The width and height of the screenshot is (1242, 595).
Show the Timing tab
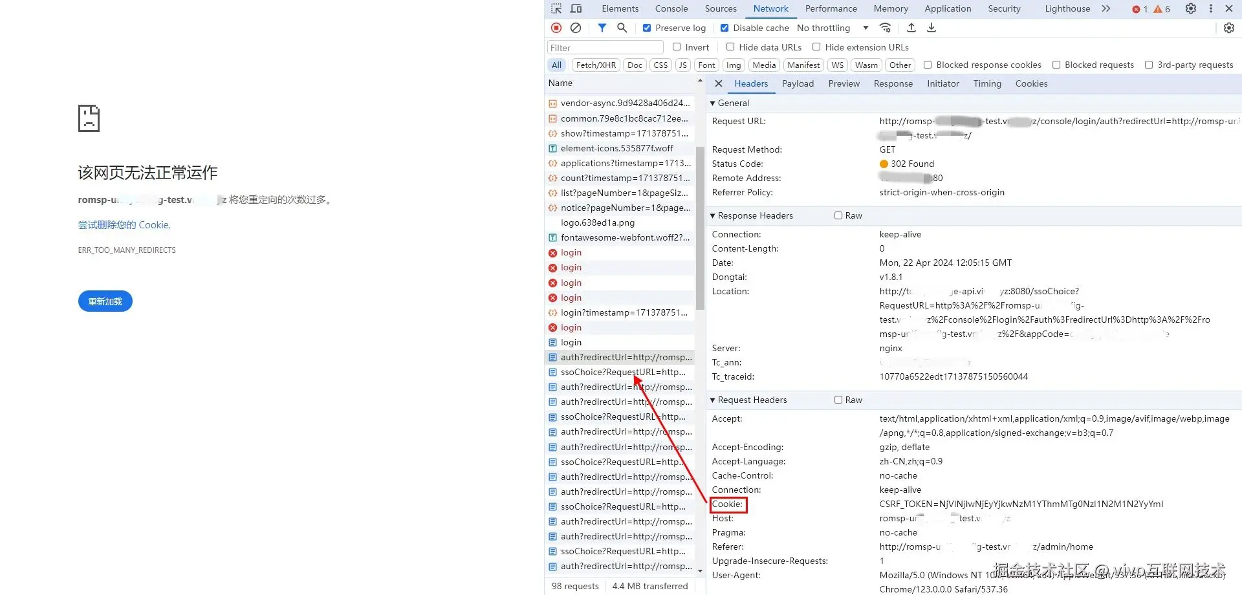[987, 83]
